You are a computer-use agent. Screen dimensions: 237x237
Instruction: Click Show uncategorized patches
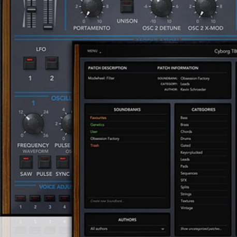pos(201,229)
